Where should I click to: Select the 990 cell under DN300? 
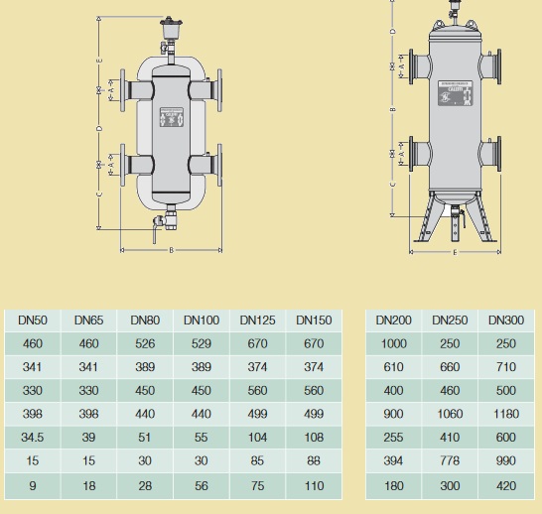[x=506, y=460]
